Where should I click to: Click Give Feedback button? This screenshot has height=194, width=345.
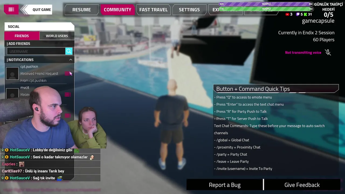[x=302, y=185]
